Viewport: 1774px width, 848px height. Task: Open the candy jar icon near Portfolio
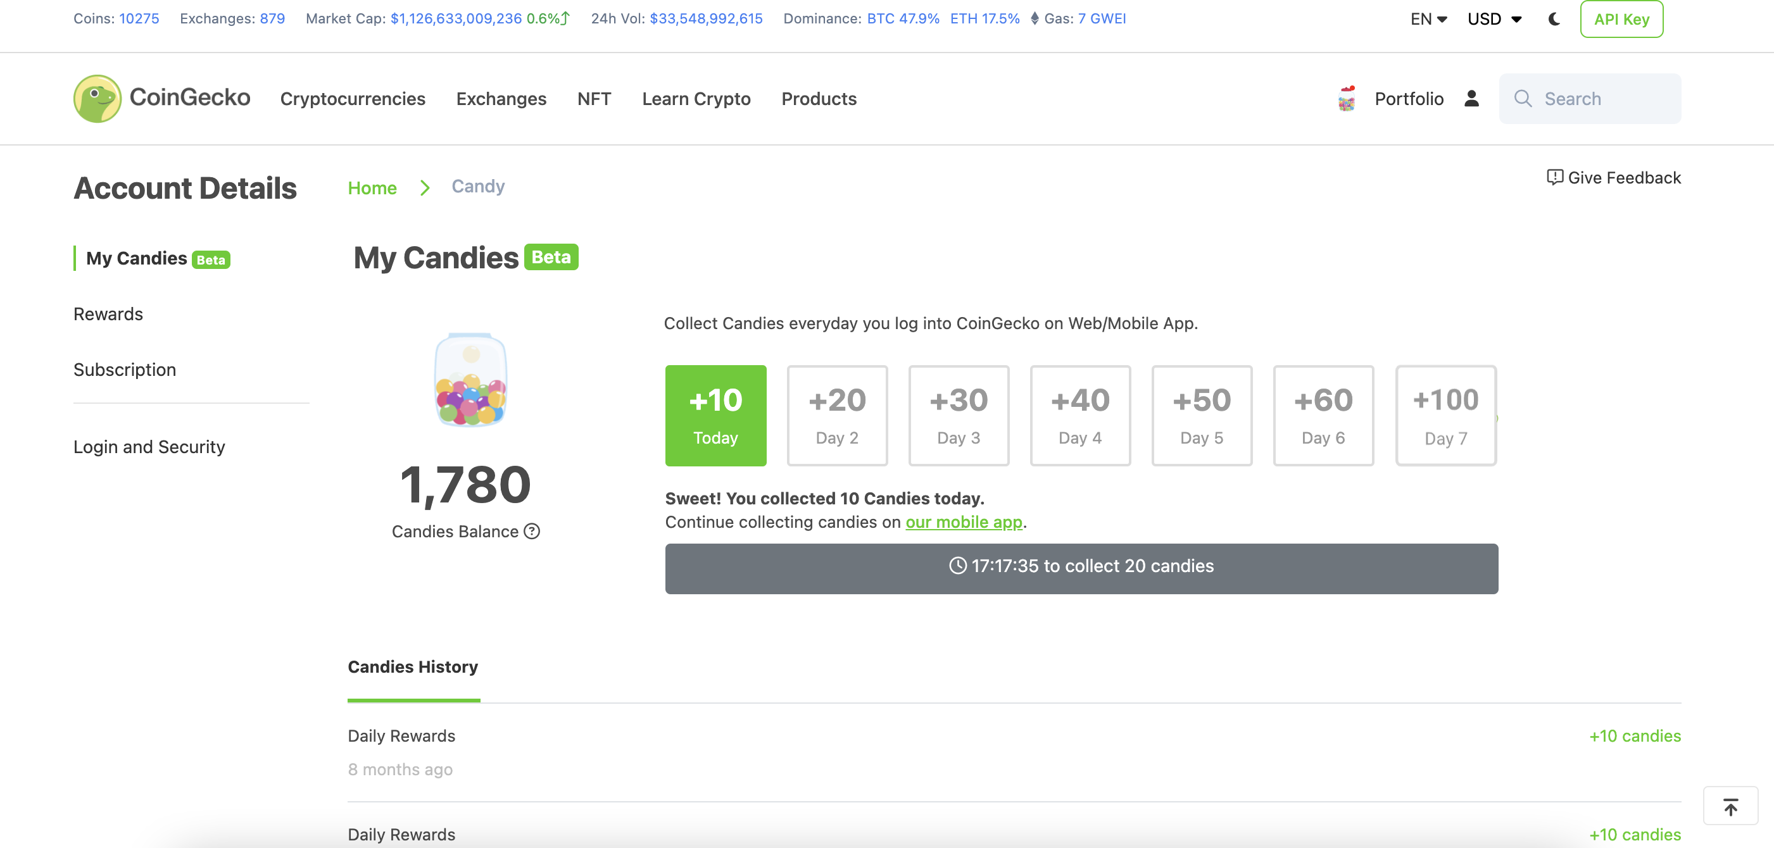tap(1347, 99)
